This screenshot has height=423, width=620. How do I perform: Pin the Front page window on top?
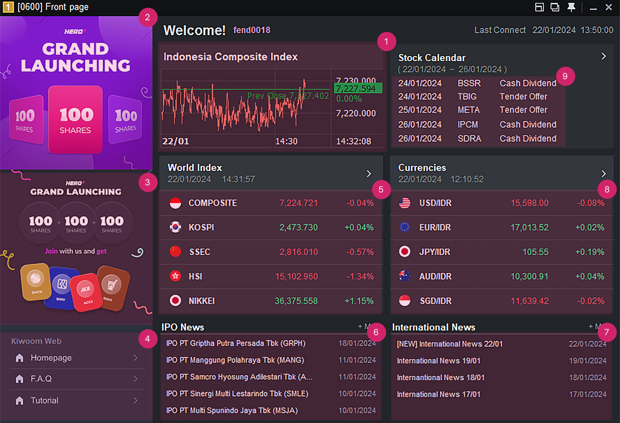point(572,7)
